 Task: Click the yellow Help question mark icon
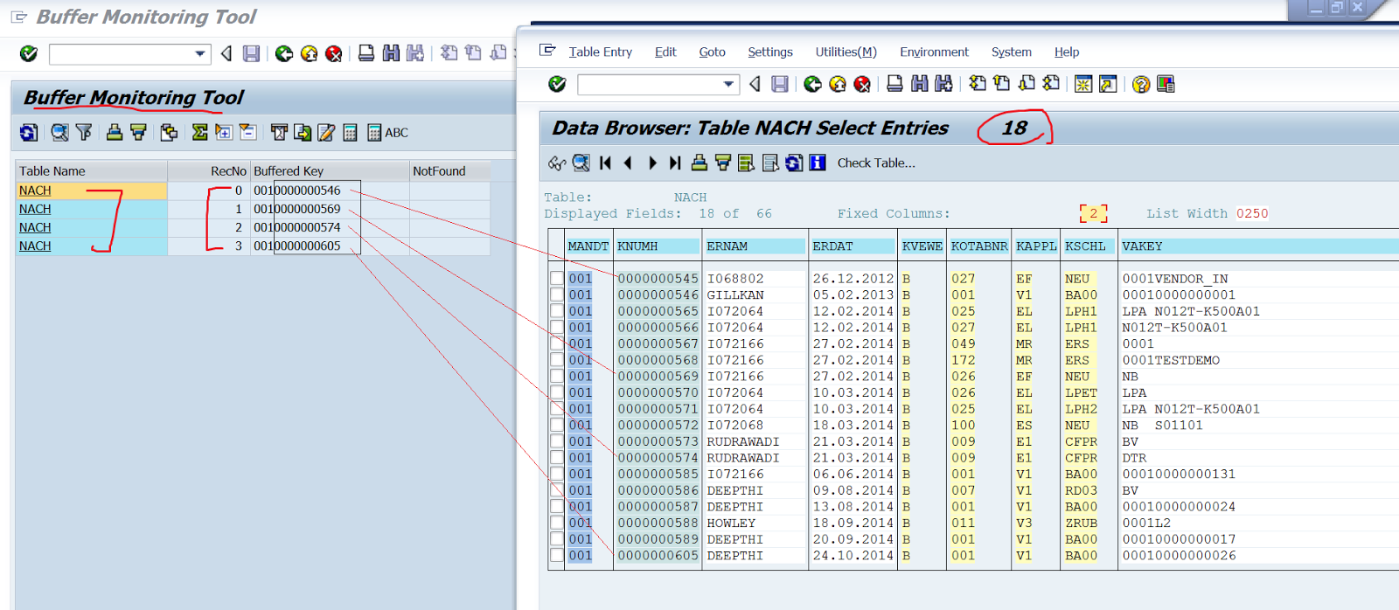tap(1140, 84)
